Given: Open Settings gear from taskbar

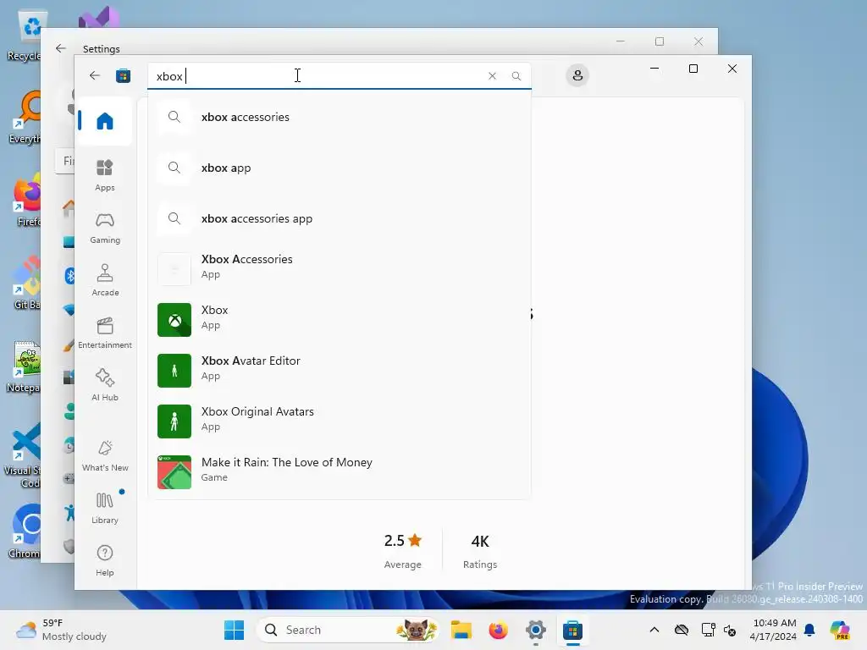Looking at the screenshot, I should (536, 630).
